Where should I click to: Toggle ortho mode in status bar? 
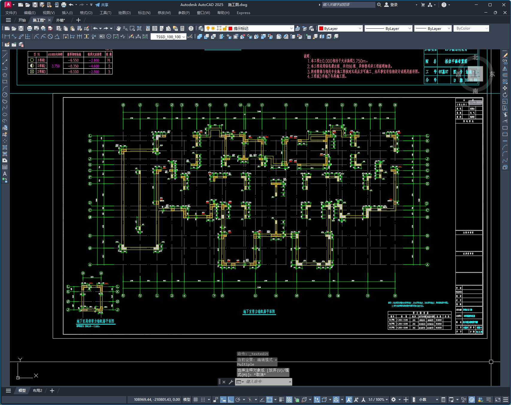click(x=231, y=400)
